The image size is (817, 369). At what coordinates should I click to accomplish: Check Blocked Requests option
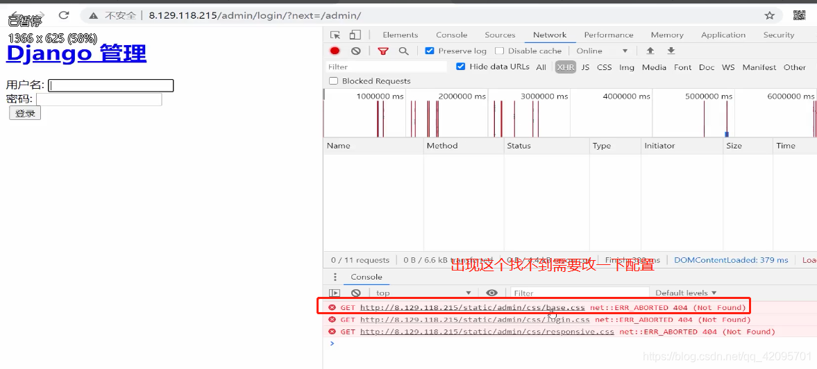tap(333, 81)
